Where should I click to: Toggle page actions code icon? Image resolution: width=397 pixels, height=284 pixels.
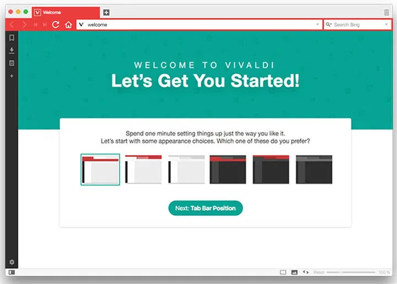pos(305,272)
